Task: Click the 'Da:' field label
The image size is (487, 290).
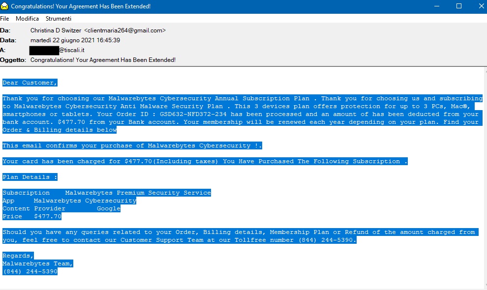Action: [5, 30]
